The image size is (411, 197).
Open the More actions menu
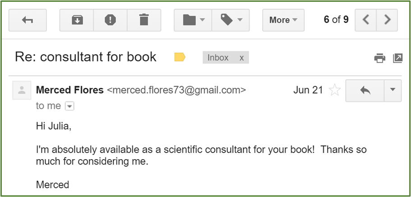pyautogui.click(x=283, y=20)
